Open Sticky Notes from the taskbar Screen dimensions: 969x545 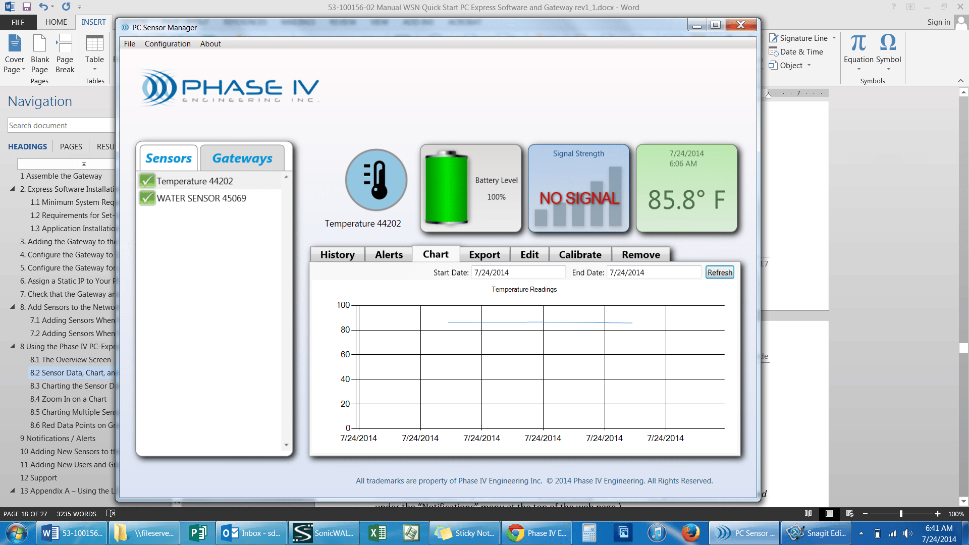464,533
